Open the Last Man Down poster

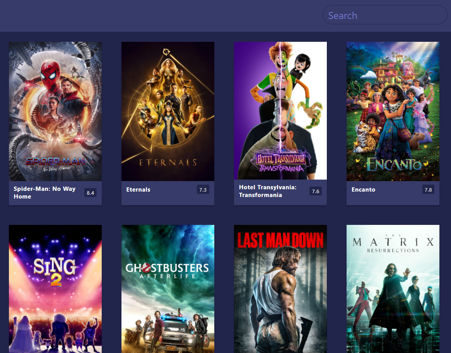(x=280, y=289)
